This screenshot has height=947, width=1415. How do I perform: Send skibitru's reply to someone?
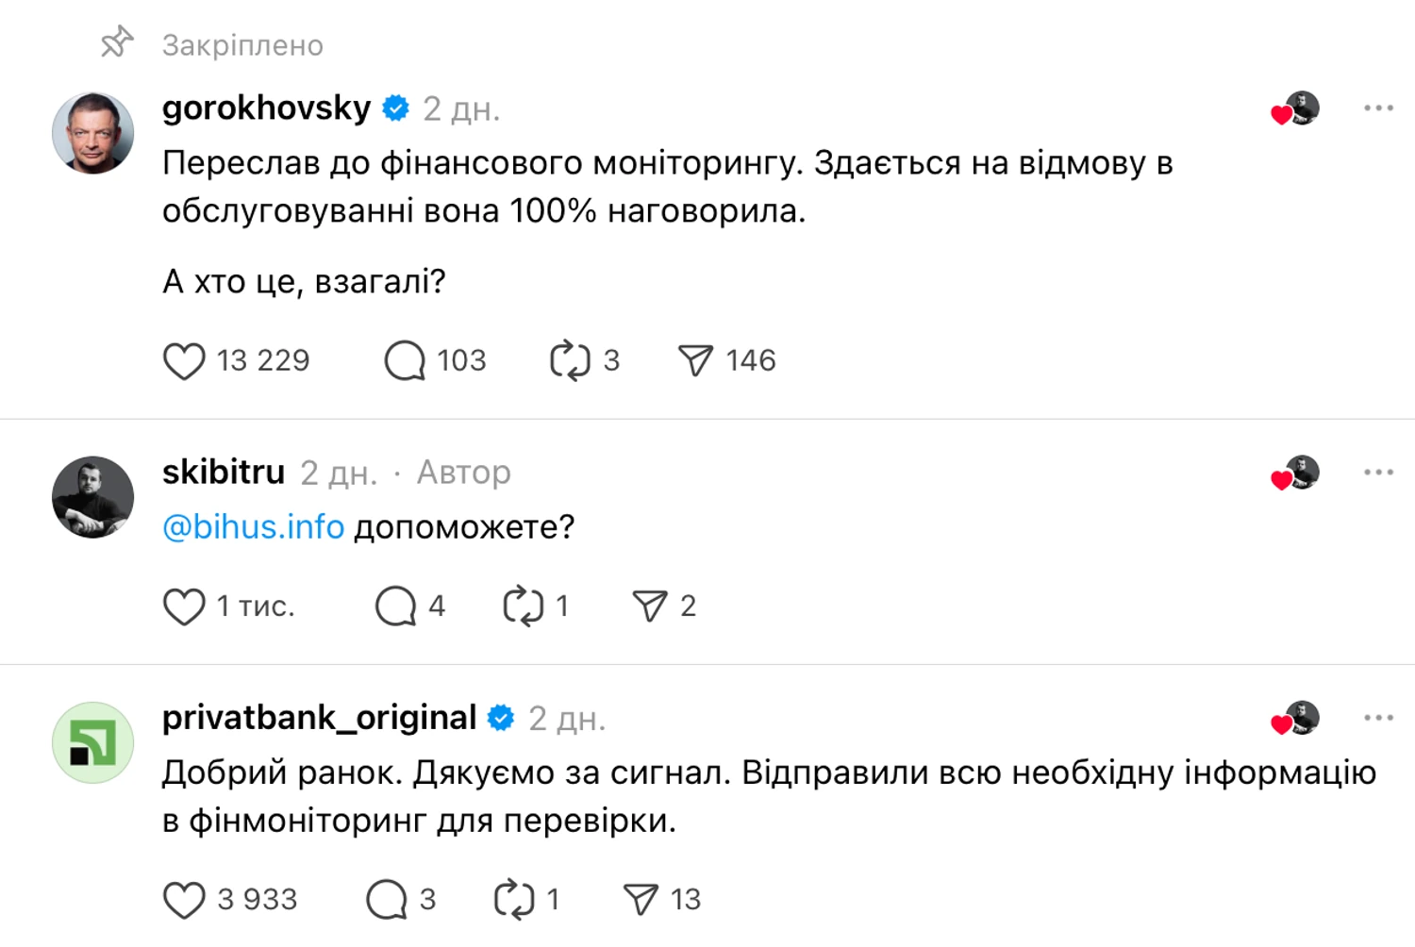(x=649, y=606)
